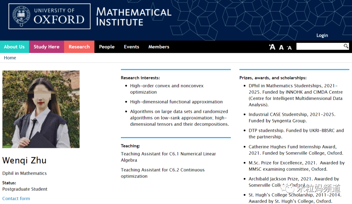The height and width of the screenshot is (204, 352).
Task: Go to Home breadcrumb link
Action: click(x=10, y=58)
